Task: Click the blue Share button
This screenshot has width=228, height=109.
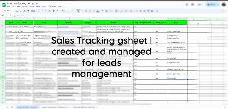Action: pos(213,5)
